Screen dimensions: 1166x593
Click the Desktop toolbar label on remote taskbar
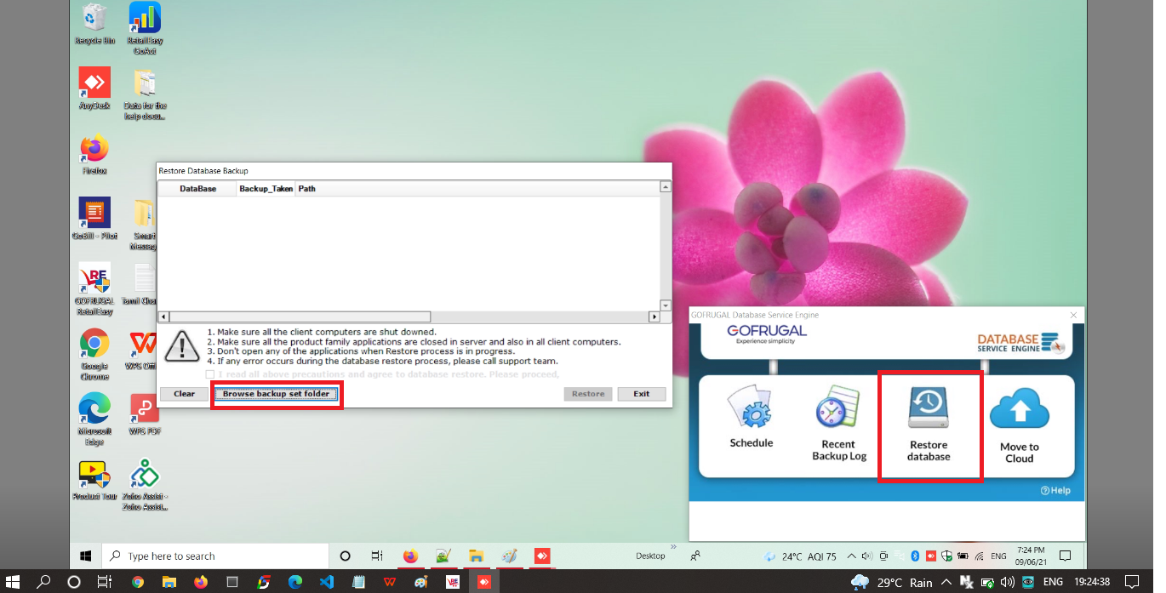651,556
